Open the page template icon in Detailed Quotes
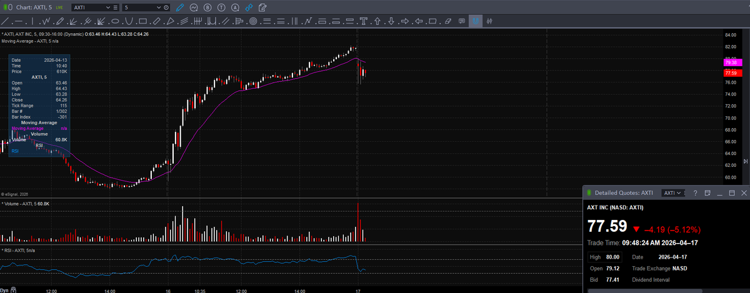 (x=707, y=193)
